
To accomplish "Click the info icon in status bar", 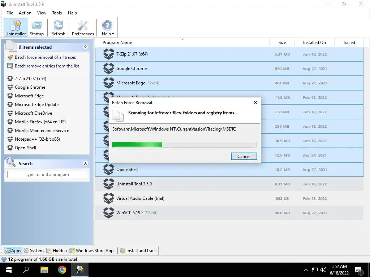I will tap(4, 259).
